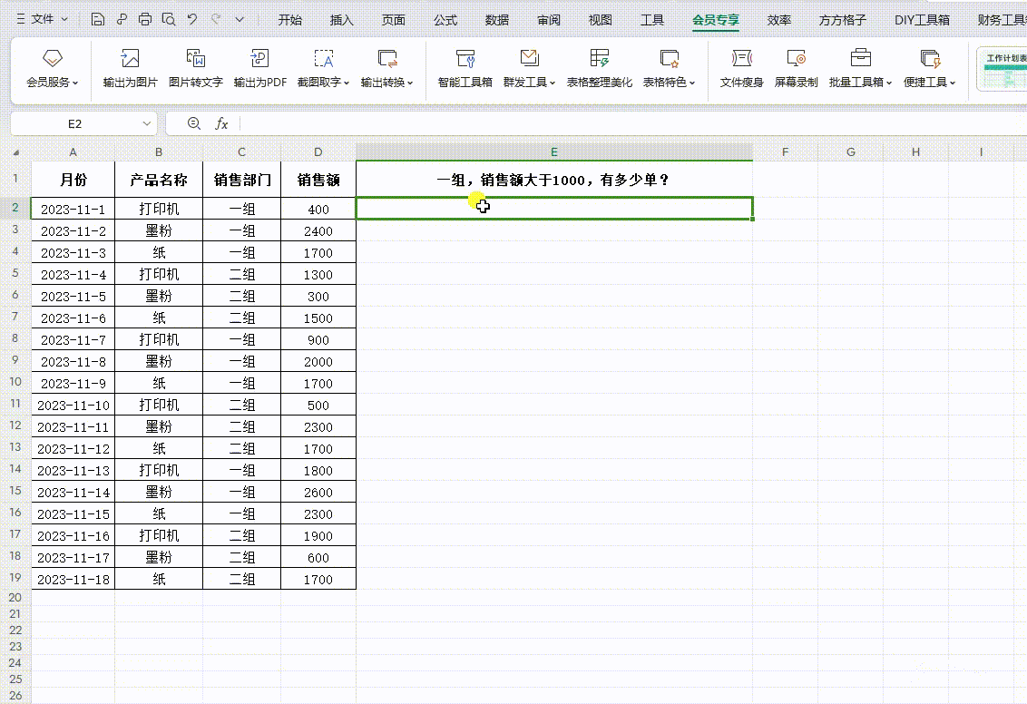Image resolution: width=1027 pixels, height=704 pixels.
Task: Select column G header
Action: tap(851, 152)
